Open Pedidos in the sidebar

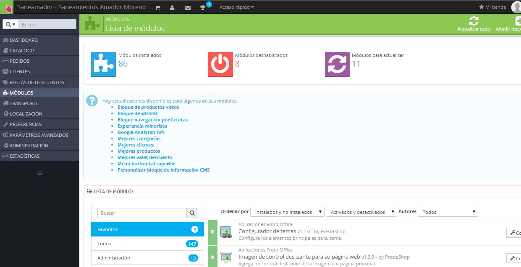coord(39,61)
